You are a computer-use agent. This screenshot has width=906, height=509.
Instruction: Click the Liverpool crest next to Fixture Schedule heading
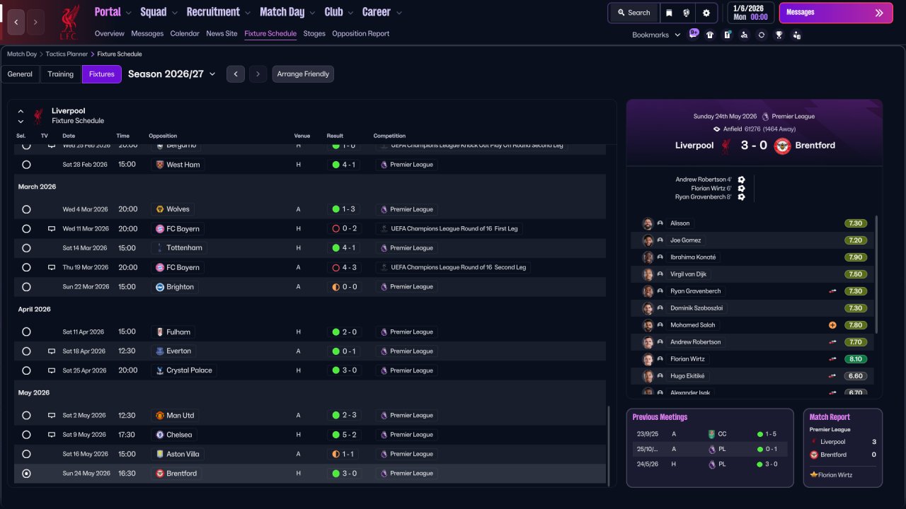point(38,116)
